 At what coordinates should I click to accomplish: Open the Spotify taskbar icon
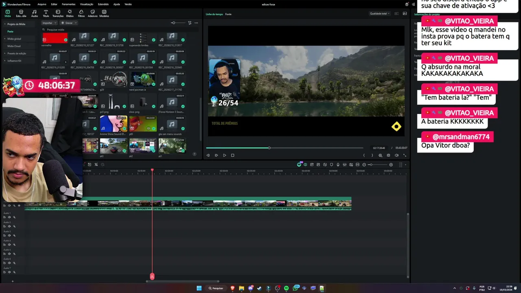(x=286, y=288)
